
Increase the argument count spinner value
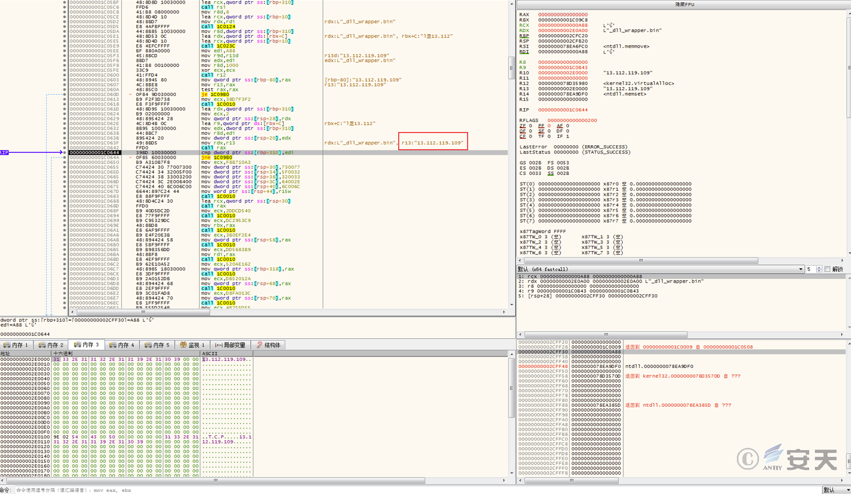tap(819, 267)
